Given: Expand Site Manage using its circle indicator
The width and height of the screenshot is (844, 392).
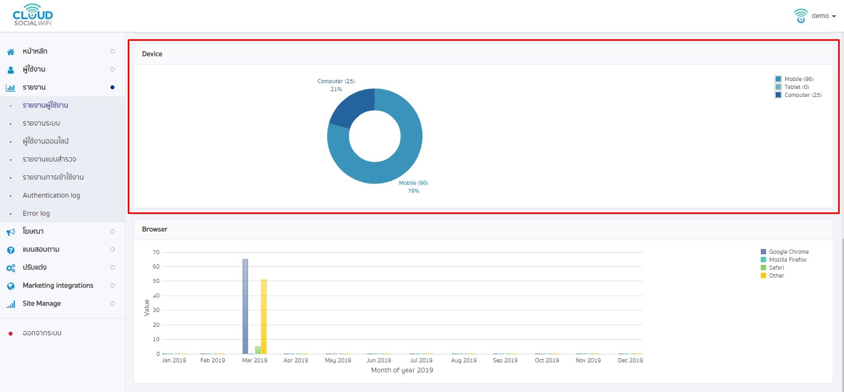Looking at the screenshot, I should [x=112, y=304].
